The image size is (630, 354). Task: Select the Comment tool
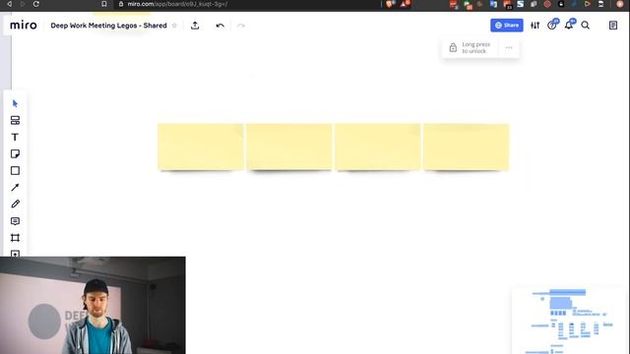[x=15, y=221]
